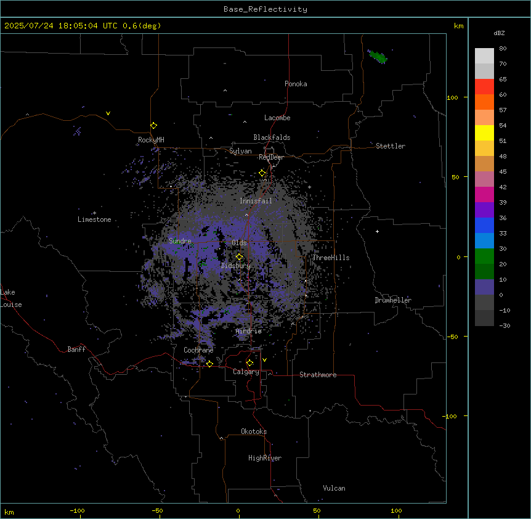531x519 pixels.
Task: Click the bright green 20-30 dBZ swatch
Action: (484, 256)
